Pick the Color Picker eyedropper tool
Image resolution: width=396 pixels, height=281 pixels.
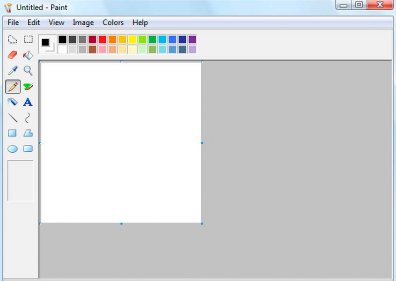pyautogui.click(x=13, y=70)
